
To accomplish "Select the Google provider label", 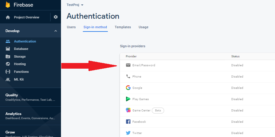I will (x=137, y=88).
